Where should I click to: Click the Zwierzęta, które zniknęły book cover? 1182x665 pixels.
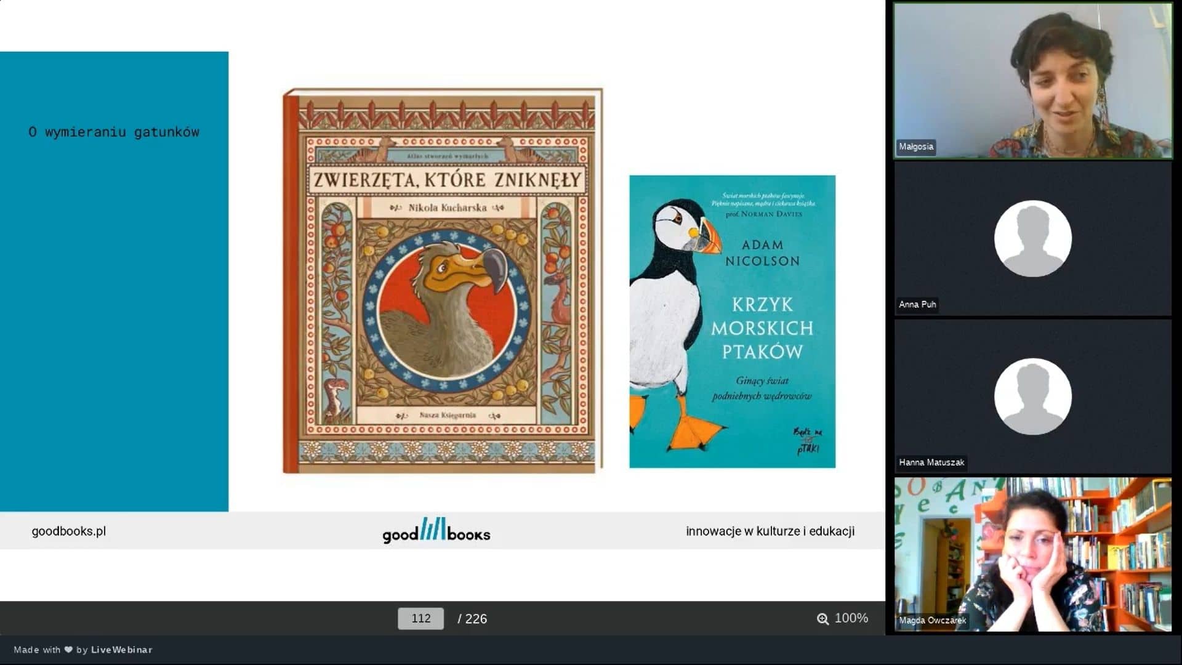click(443, 281)
